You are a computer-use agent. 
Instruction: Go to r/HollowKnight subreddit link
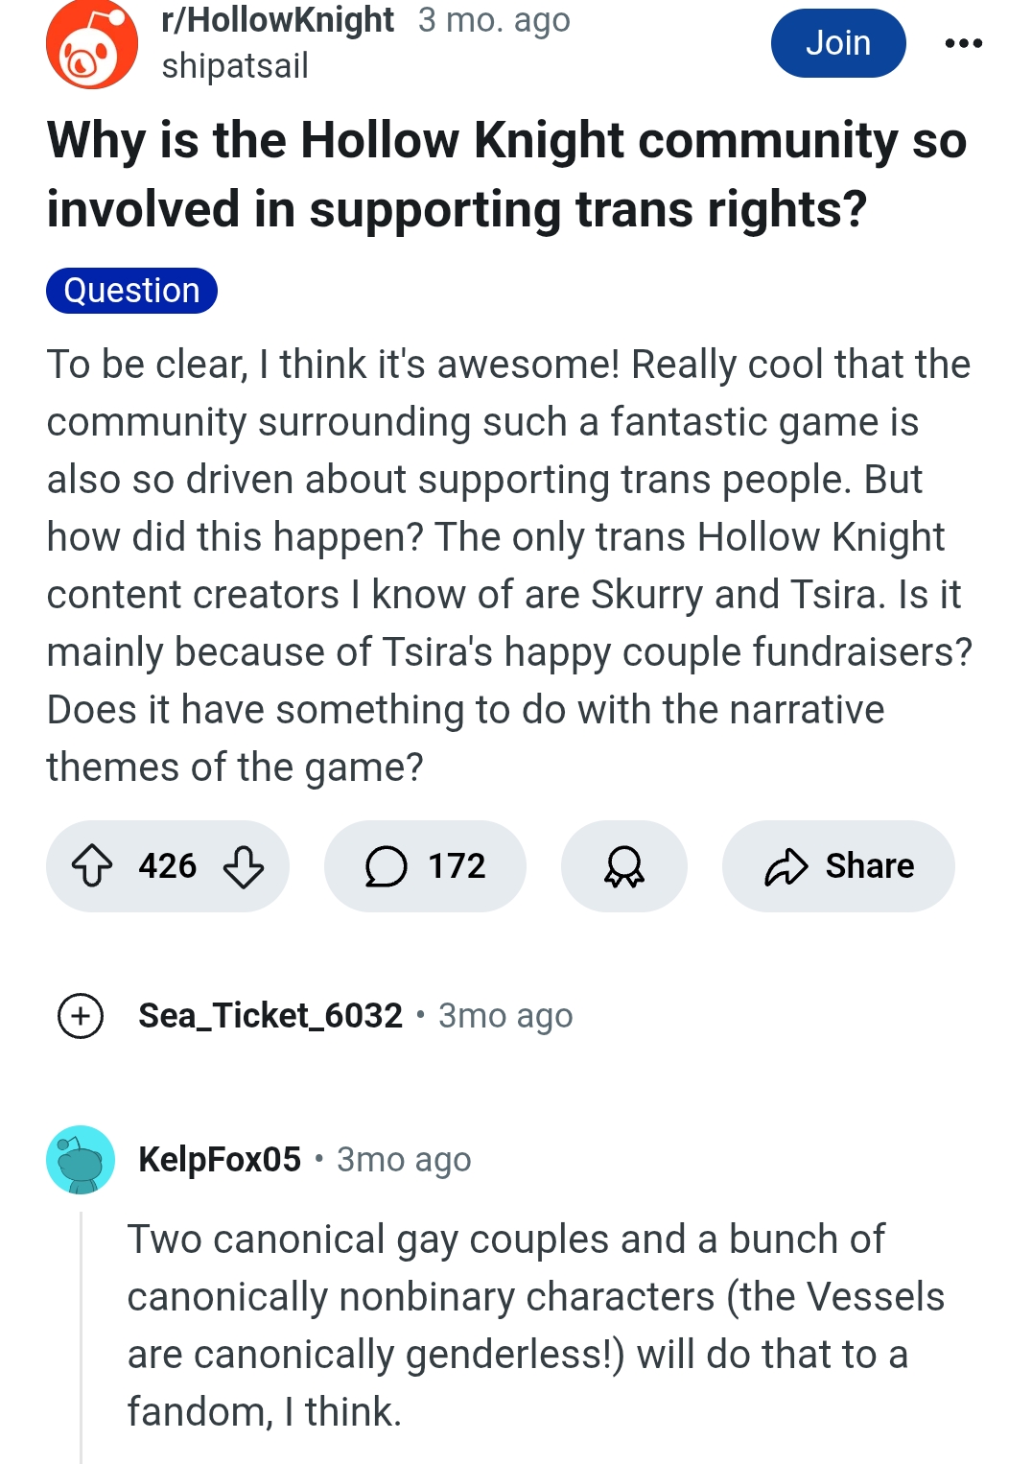click(x=278, y=20)
